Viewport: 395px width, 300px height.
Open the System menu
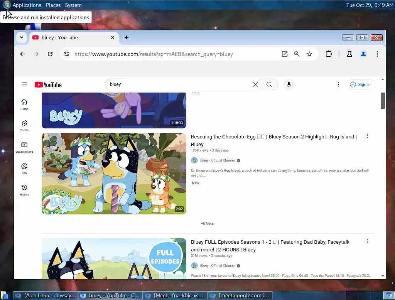[x=73, y=5]
